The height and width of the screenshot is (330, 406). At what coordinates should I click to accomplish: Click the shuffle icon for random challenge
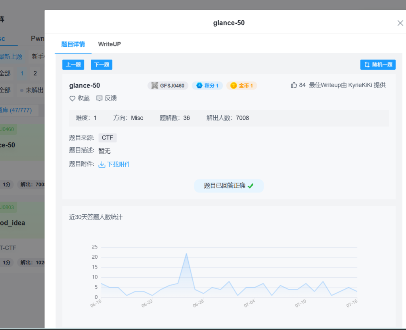[367, 65]
